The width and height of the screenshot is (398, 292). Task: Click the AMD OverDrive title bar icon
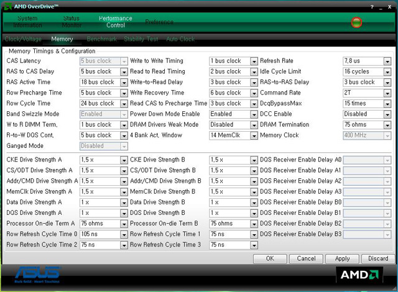click(8, 6)
